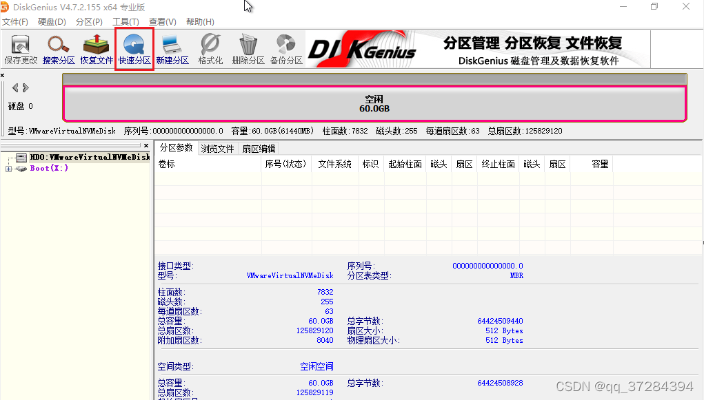Viewport: 704px width, 400px height.
Task: Open the 硬盘(D) menu
Action: pos(52,22)
